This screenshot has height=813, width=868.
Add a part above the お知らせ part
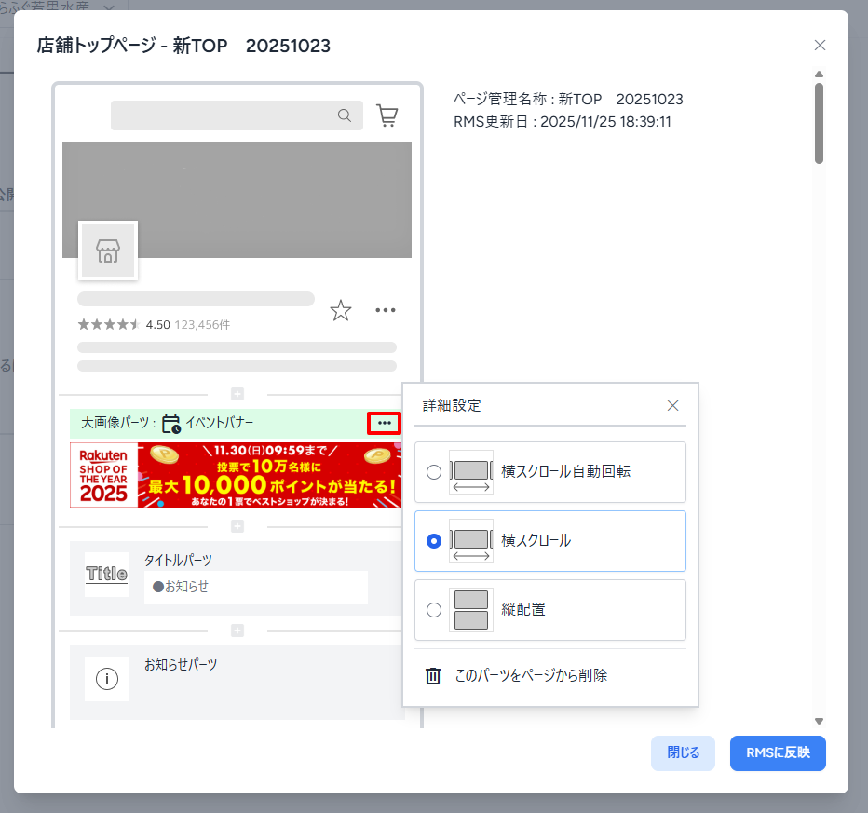click(237, 630)
